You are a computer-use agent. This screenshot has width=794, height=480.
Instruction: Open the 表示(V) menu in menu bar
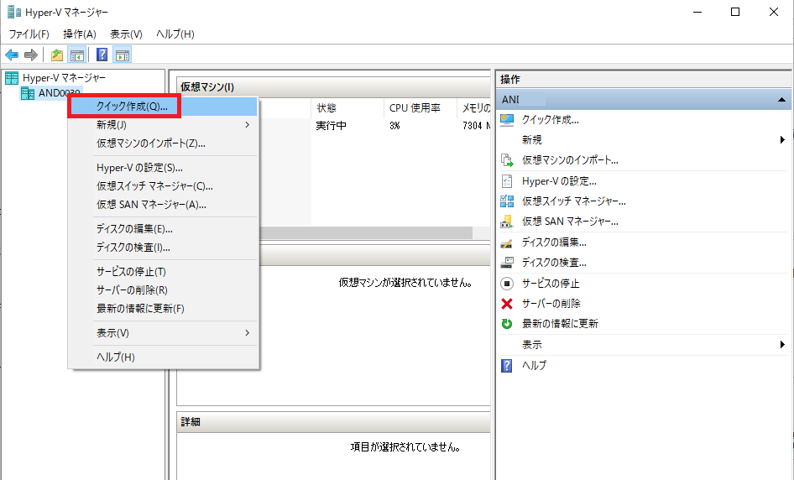click(x=126, y=34)
